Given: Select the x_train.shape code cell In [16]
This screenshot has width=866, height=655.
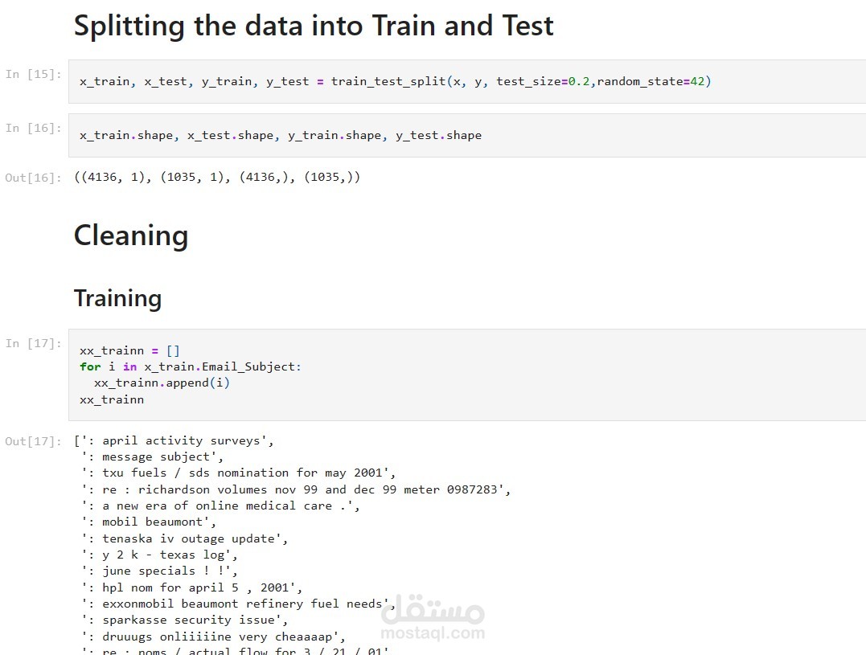Looking at the screenshot, I should (467, 135).
